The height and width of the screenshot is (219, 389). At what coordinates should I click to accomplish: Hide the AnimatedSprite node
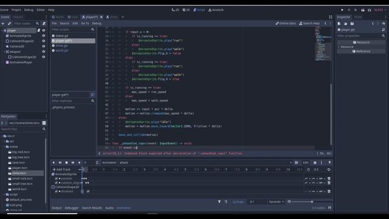44,36
